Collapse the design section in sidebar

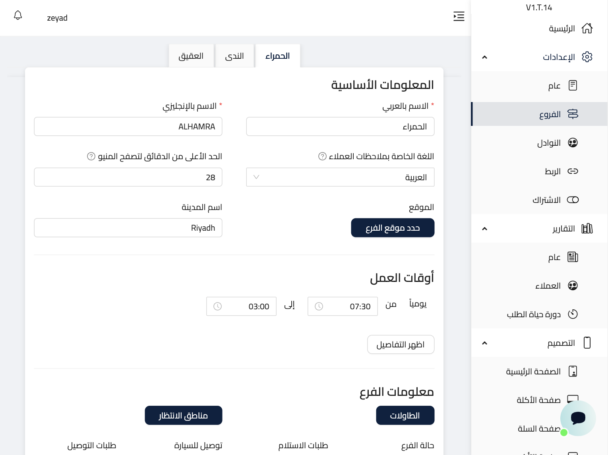click(484, 343)
